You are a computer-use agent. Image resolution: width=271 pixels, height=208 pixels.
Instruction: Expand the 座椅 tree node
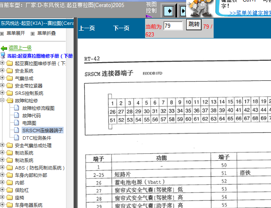[2, 197]
